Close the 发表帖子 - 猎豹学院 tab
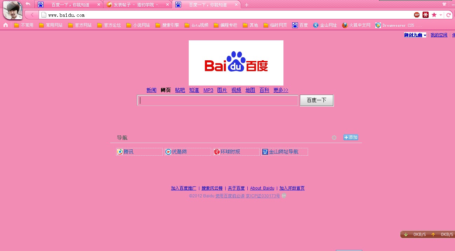Screen dimensions: 455x251 [x=168, y=5]
